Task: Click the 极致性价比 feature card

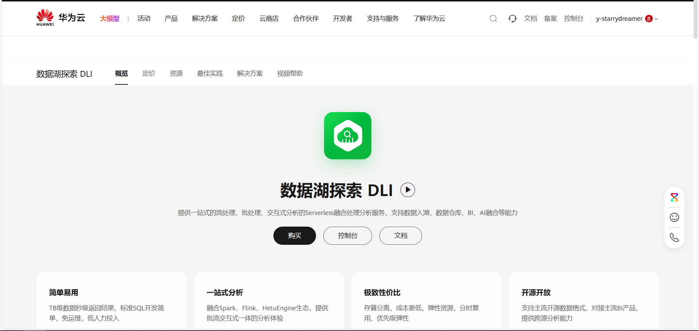Action: pos(426,301)
